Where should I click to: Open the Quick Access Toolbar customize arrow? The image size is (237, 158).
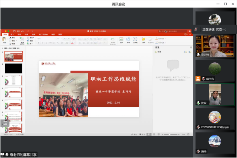tap(32, 31)
